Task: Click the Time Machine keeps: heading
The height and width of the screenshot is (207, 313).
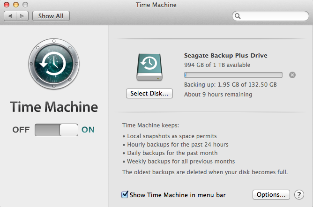Action: click(151, 125)
